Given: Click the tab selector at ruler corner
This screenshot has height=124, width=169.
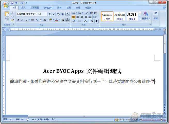Looking at the screenshot, I should click(4, 29).
